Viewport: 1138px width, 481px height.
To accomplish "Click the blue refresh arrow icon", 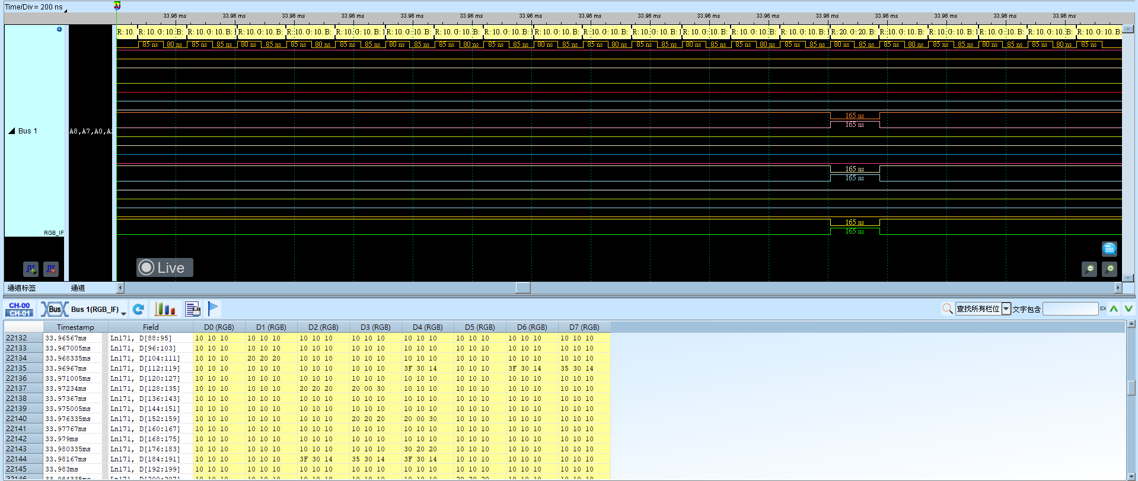I will point(139,309).
